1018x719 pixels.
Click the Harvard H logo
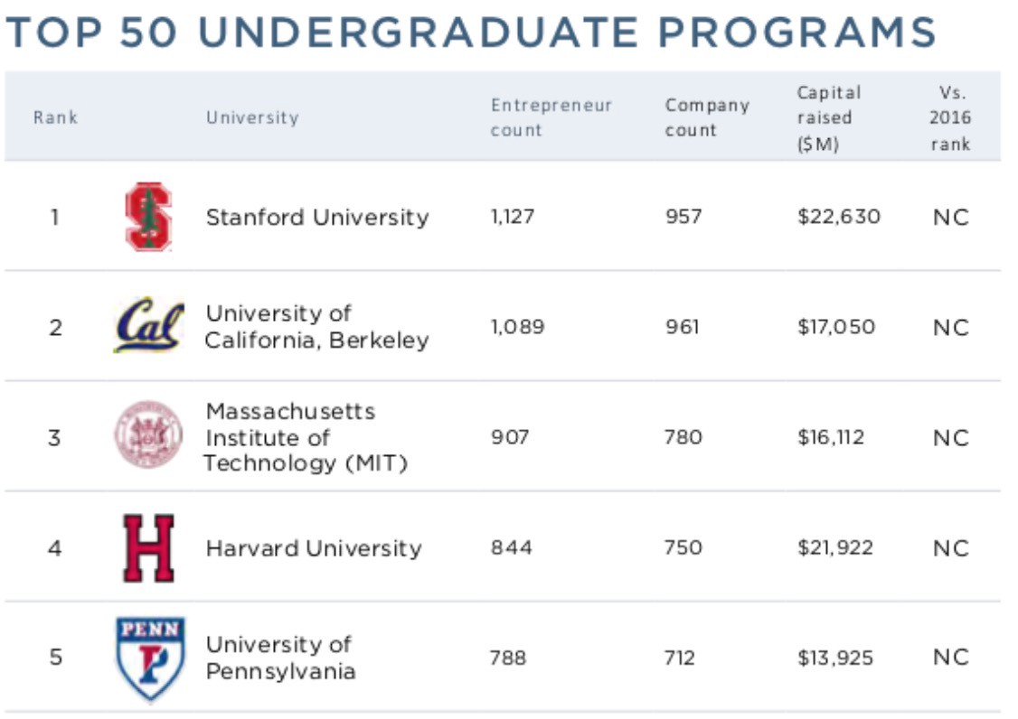coord(148,547)
